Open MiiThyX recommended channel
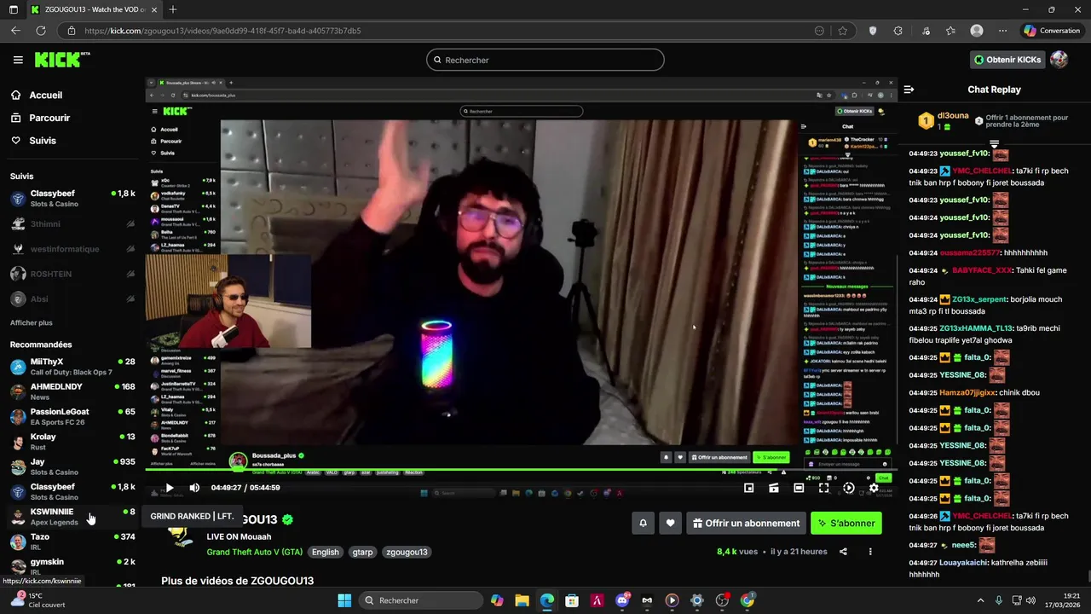The image size is (1091, 614). click(x=72, y=367)
